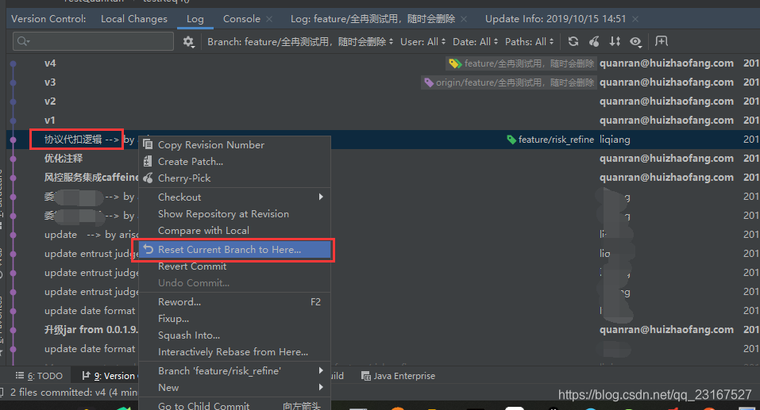This screenshot has height=410, width=760.
Task: Click the Refresh log icon
Action: click(x=573, y=41)
